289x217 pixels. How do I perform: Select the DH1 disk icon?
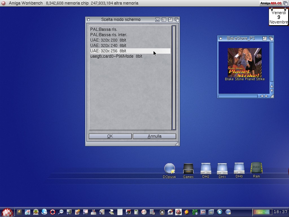click(222, 169)
